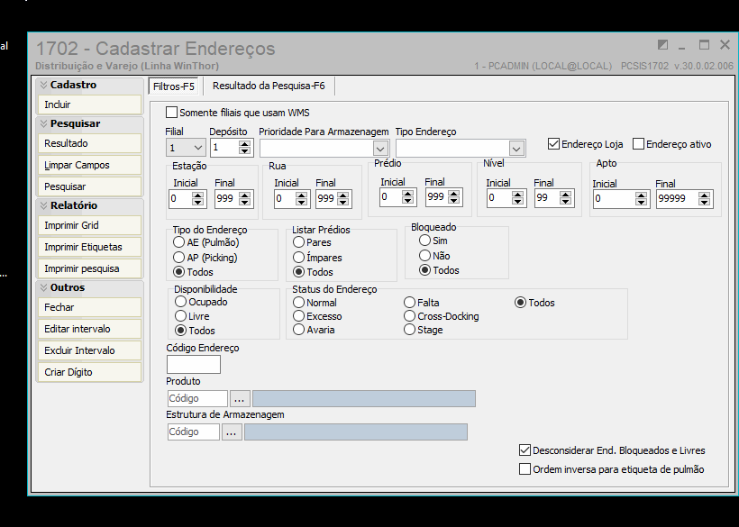This screenshot has height=527, width=739.
Task: Open the Tipo Endereço dropdown
Action: pos(516,149)
